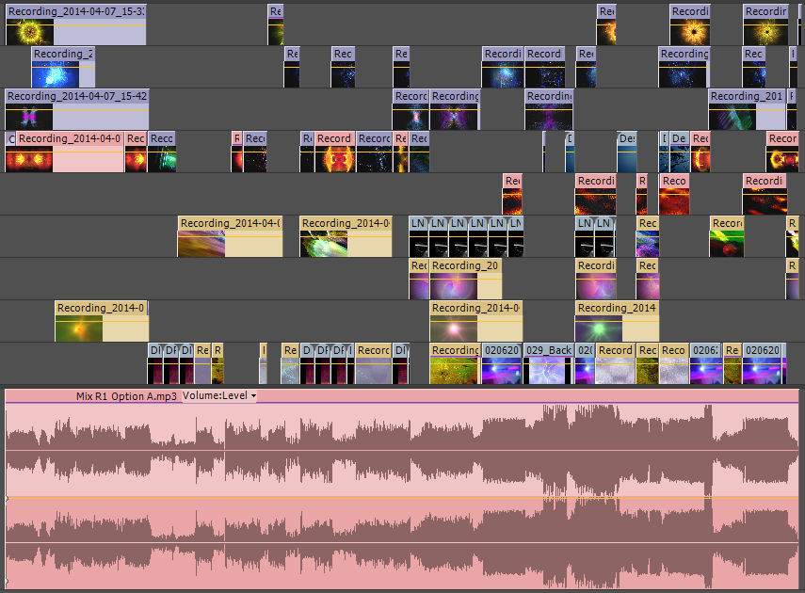Select the Recor clip with the green and red thumbnail
805x593 pixels.
(726, 223)
